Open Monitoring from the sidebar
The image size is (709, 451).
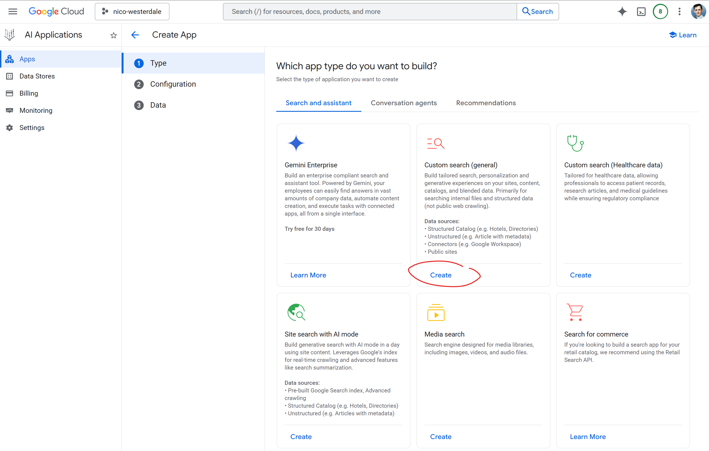(x=36, y=110)
